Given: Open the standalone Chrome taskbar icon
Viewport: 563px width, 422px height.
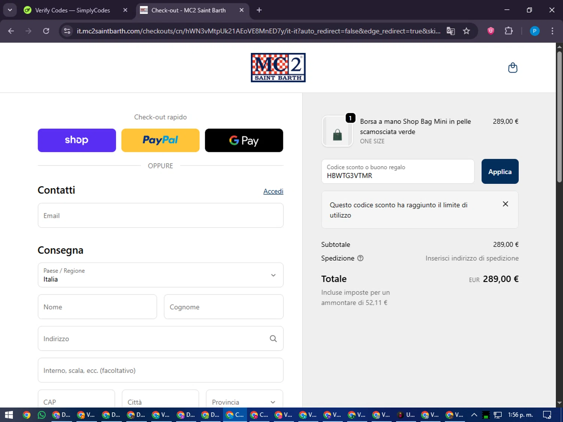Looking at the screenshot, I should coord(26,415).
